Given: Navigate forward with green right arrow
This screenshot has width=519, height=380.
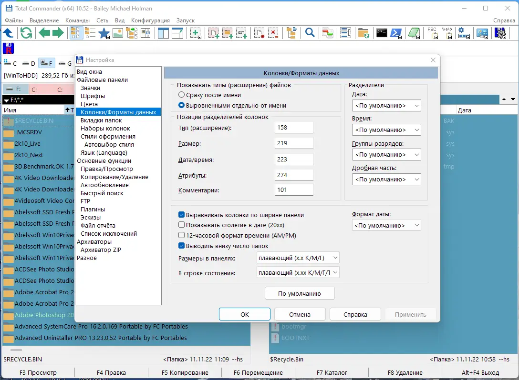Looking at the screenshot, I should [58, 33].
